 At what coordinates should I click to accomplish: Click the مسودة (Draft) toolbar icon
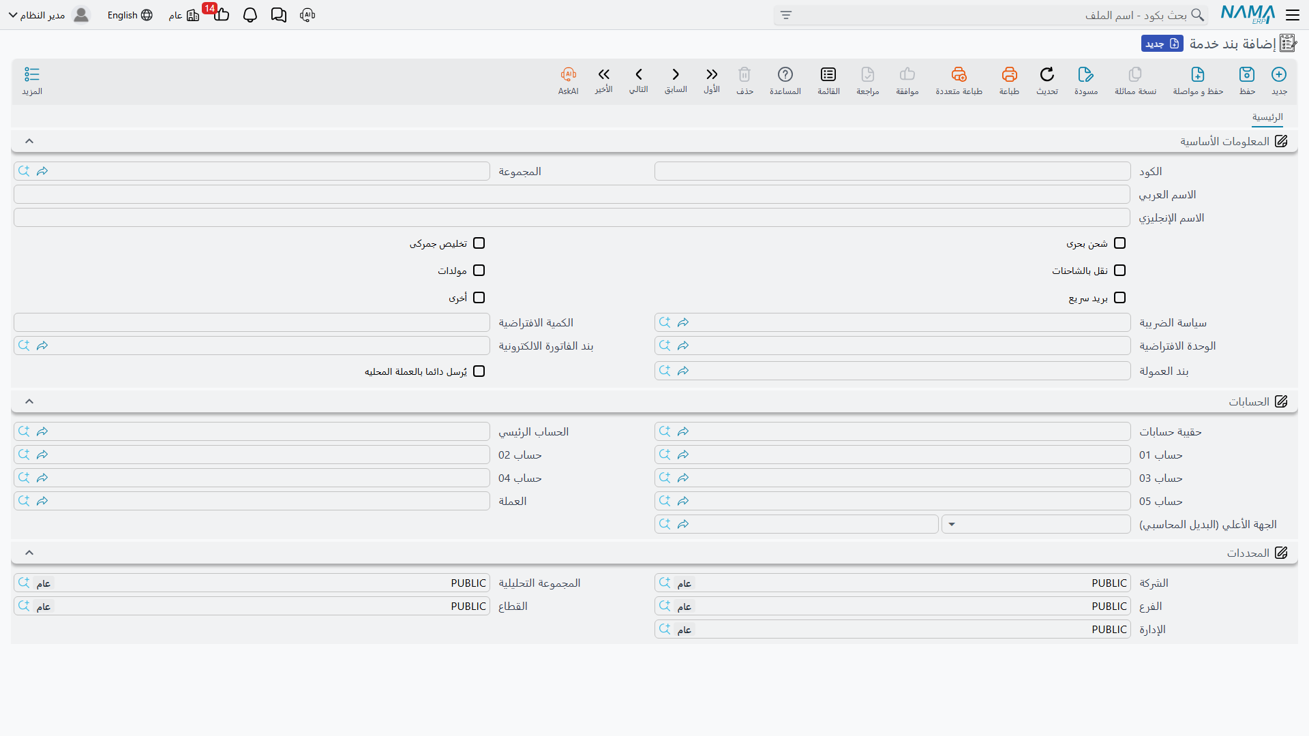1086,74
